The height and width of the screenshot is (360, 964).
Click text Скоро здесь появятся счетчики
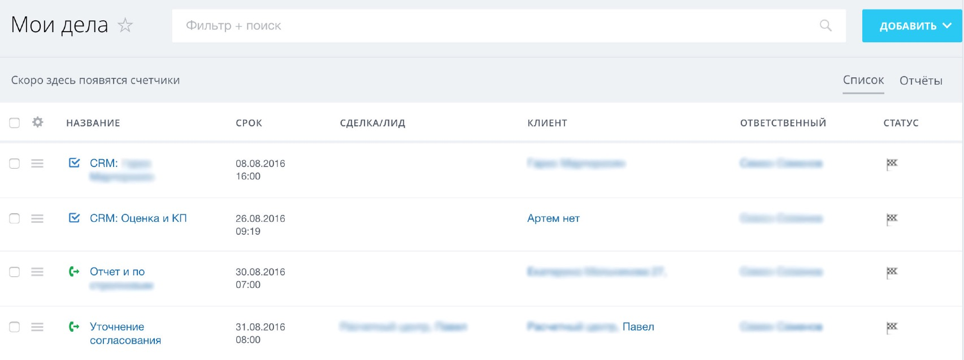(x=95, y=80)
